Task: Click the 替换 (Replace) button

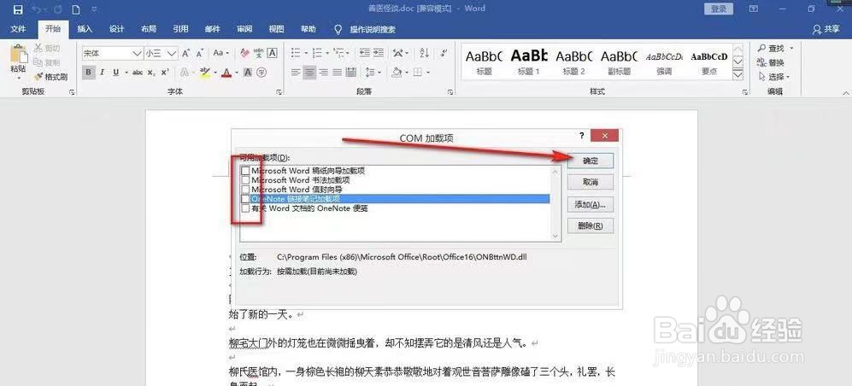Action: (x=771, y=62)
